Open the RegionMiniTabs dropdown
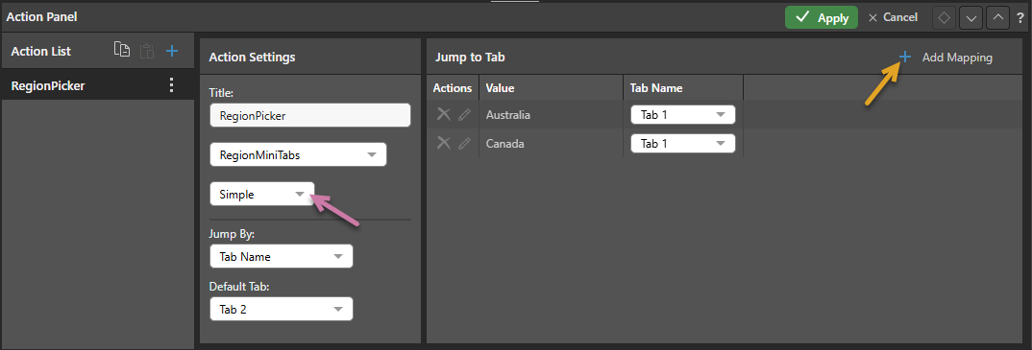This screenshot has height=350, width=1032. (x=298, y=155)
